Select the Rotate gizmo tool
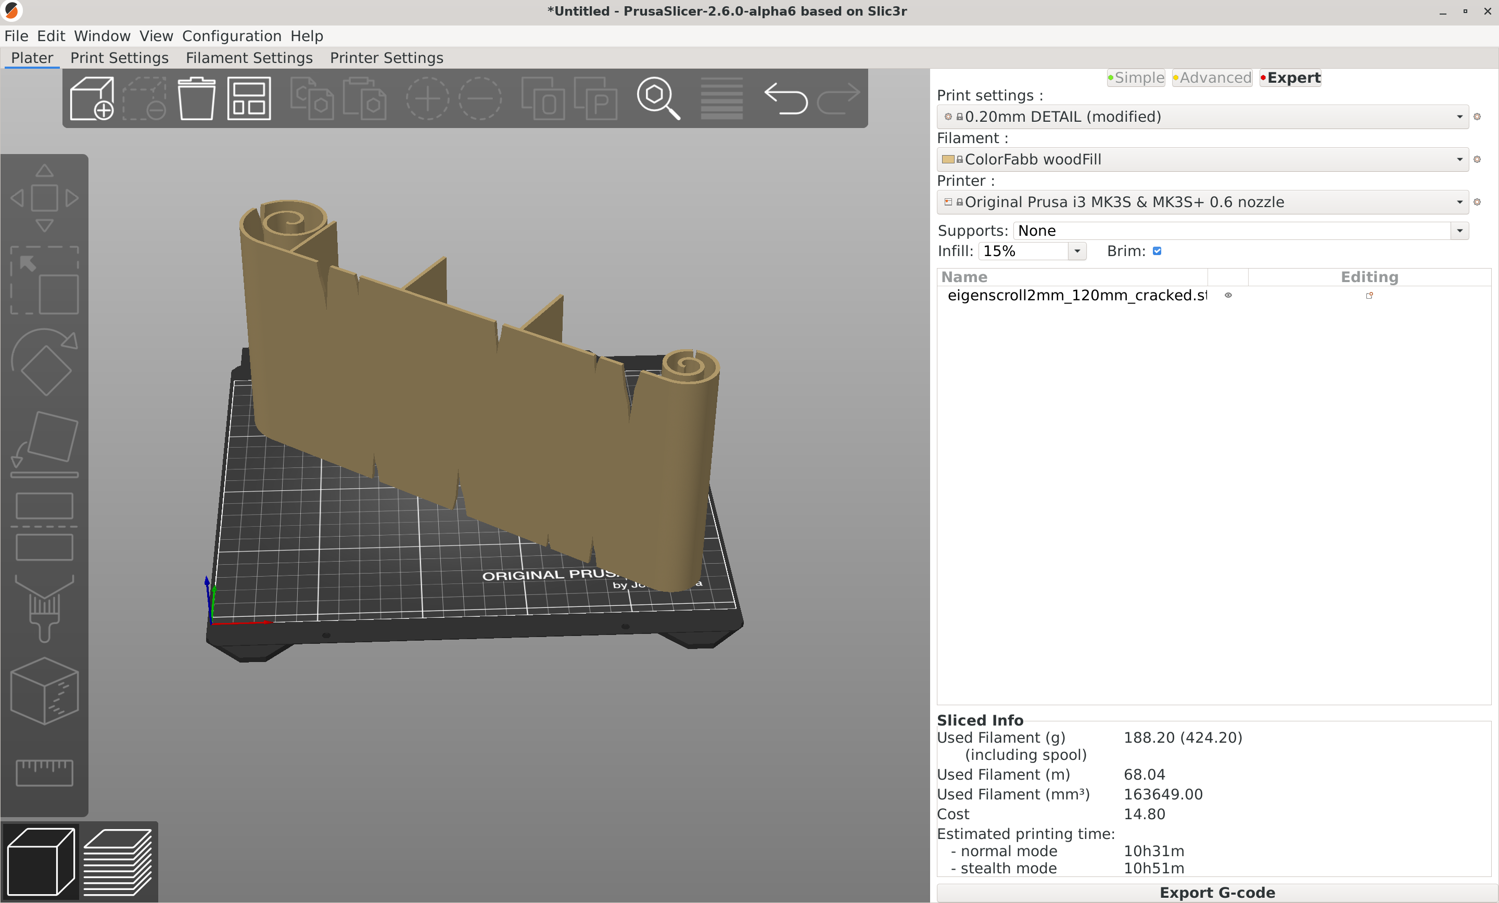Viewport: 1499px width, 903px height. 44,362
